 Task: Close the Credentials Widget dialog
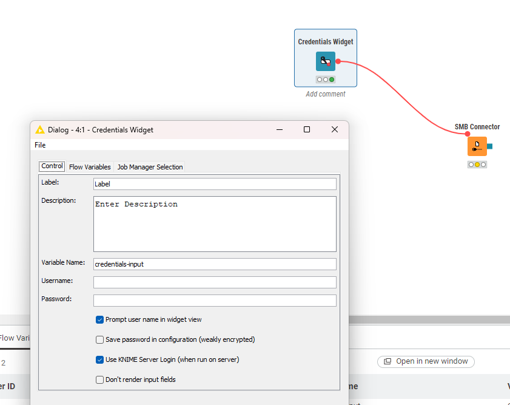(335, 129)
